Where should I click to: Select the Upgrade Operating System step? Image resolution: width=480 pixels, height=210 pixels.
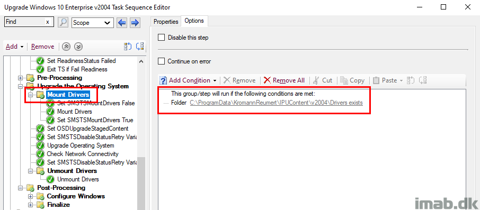(x=80, y=145)
